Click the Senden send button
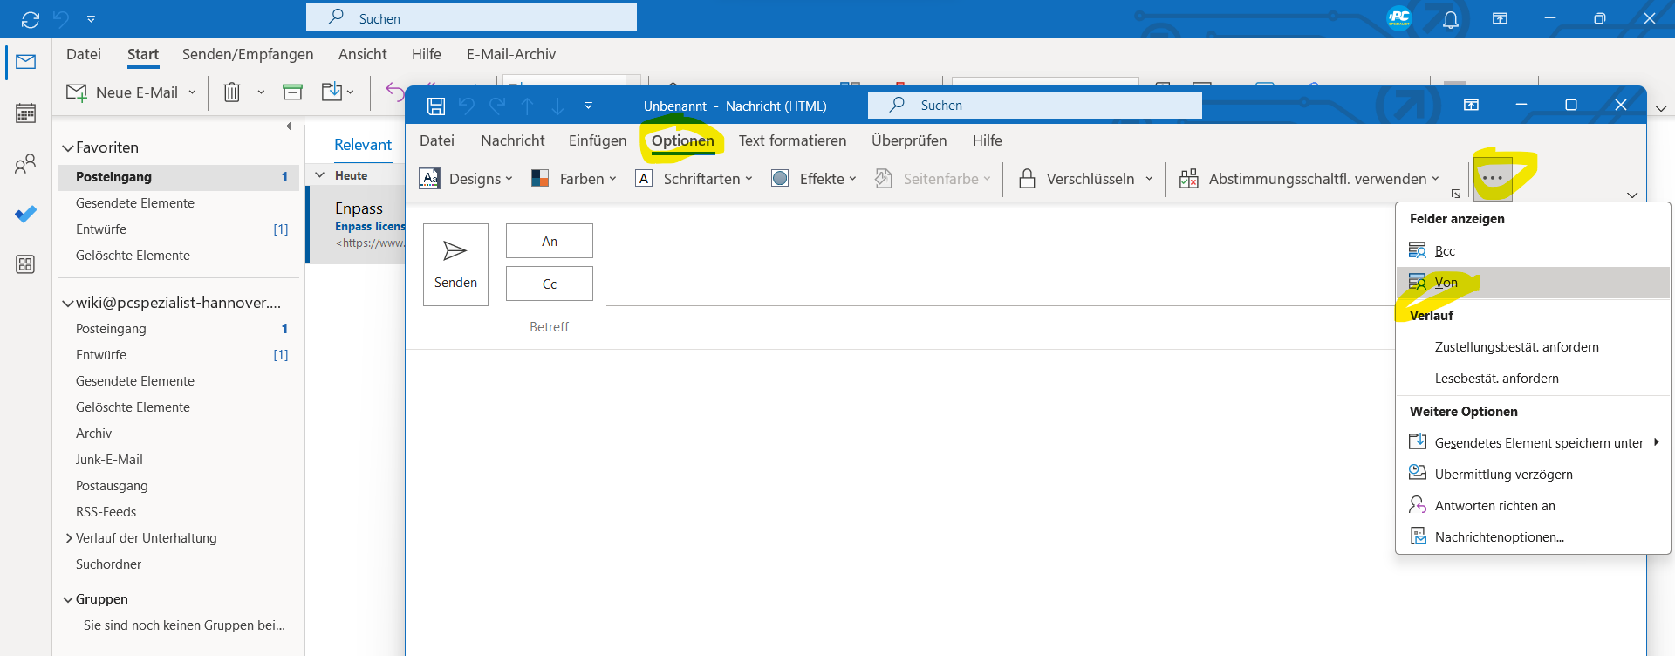Screen dimensions: 1675x656 455,264
